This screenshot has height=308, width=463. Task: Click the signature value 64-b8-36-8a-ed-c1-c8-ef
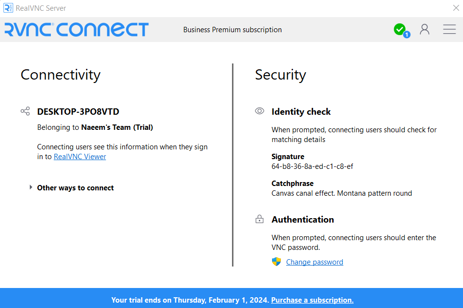(312, 166)
